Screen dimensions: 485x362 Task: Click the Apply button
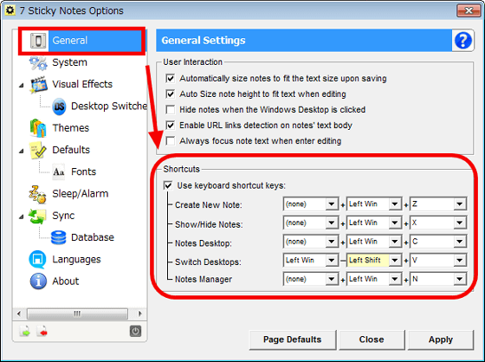click(441, 339)
